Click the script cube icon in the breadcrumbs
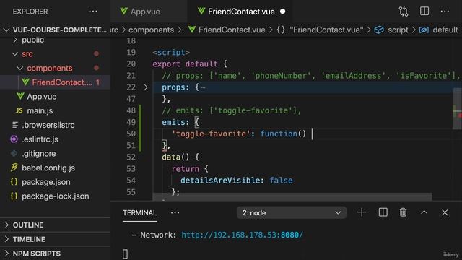 coord(379,30)
